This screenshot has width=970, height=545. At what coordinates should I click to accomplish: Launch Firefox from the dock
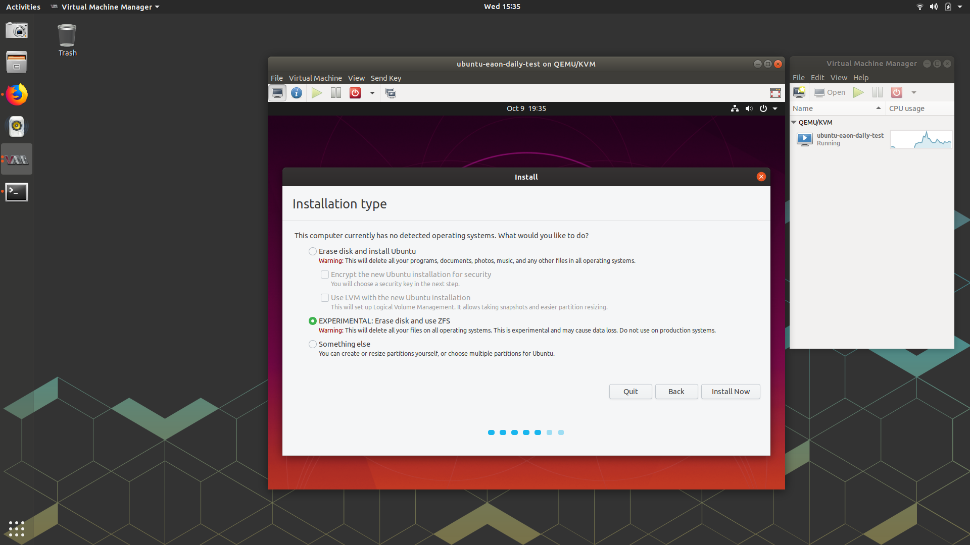tap(17, 94)
